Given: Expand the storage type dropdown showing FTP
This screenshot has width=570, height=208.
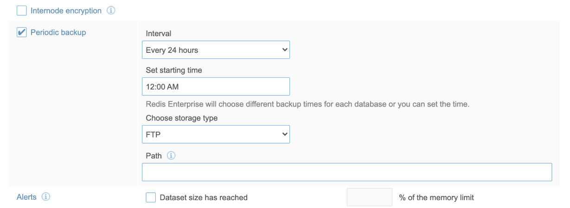Looking at the screenshot, I should 216,134.
